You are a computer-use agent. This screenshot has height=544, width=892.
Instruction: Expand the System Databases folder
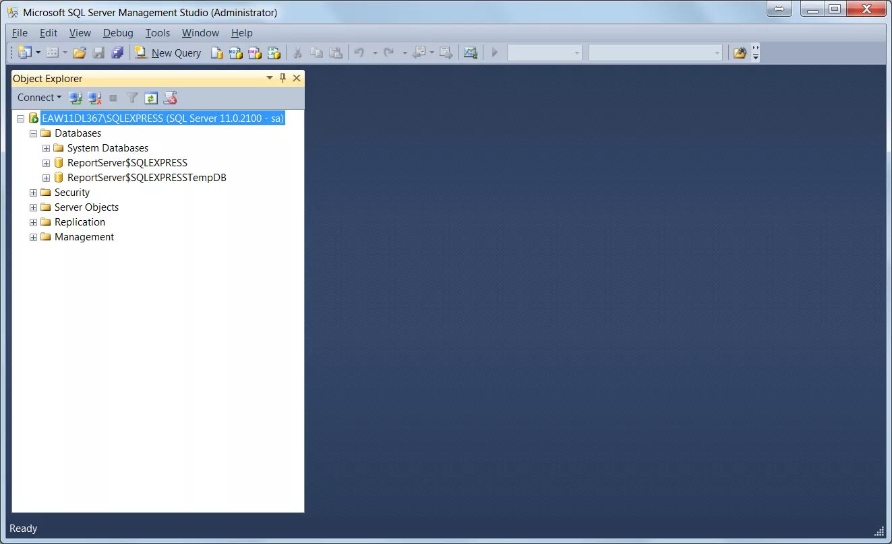click(x=46, y=148)
